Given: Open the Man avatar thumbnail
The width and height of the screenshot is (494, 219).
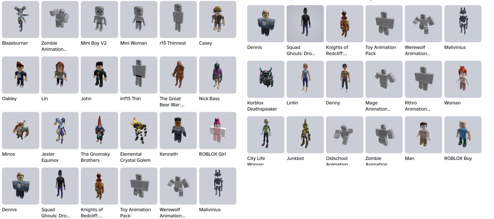Looking at the screenshot, I should (x=424, y=135).
